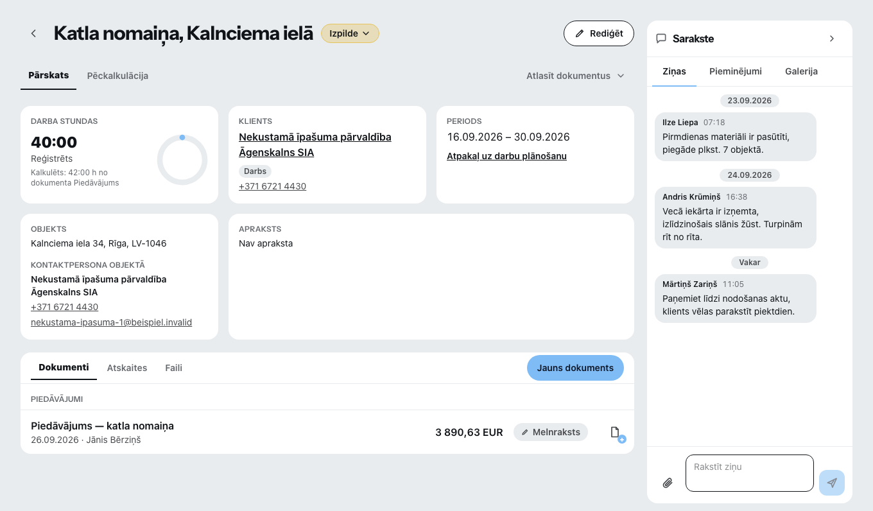873x511 pixels.
Task: Click the send message paper-plane button
Action: [x=832, y=483]
